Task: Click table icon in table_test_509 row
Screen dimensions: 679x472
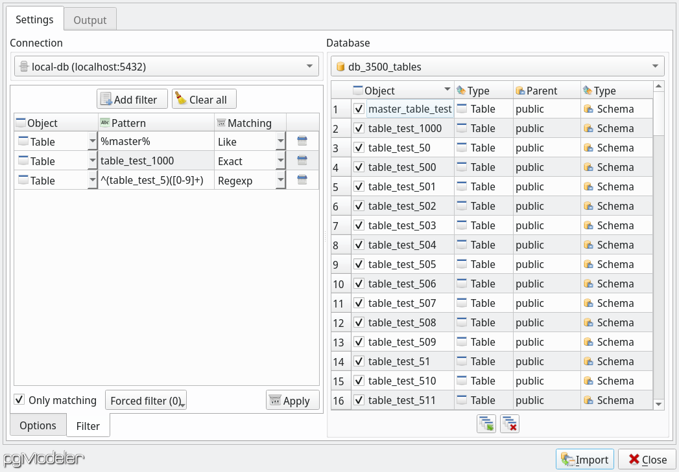Action: 462,342
